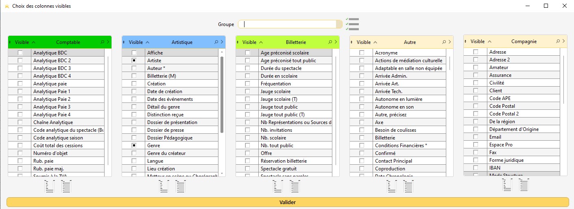Enable the Analytique BDC 2 checkbox
This screenshot has height=209, width=574.
(20, 61)
